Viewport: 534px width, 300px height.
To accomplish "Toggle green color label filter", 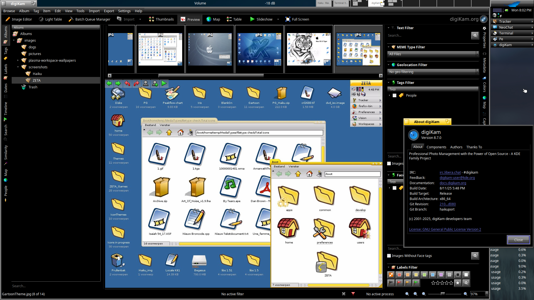I will click(424, 275).
